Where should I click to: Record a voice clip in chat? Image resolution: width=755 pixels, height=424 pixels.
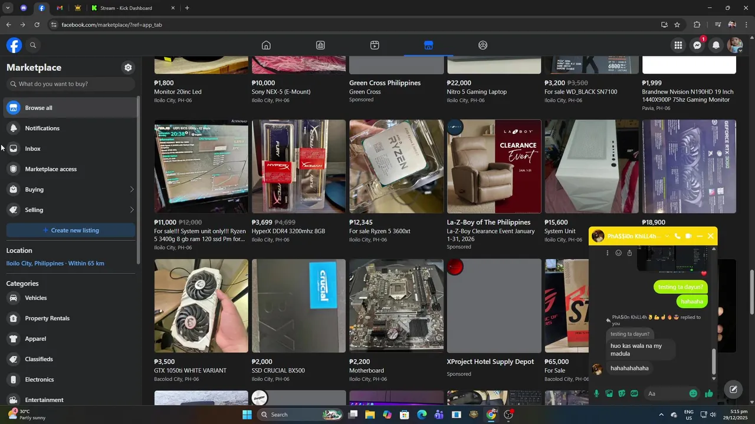[x=596, y=393]
